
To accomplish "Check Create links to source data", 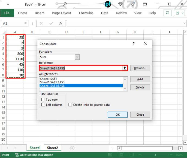I will [x=70, y=105].
